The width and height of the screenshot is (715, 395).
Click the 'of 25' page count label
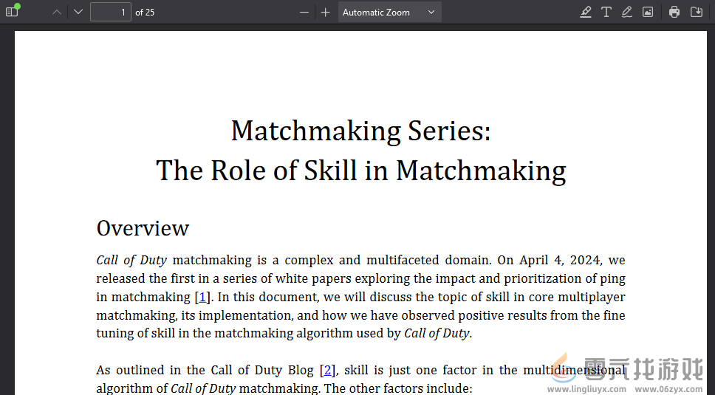[145, 12]
